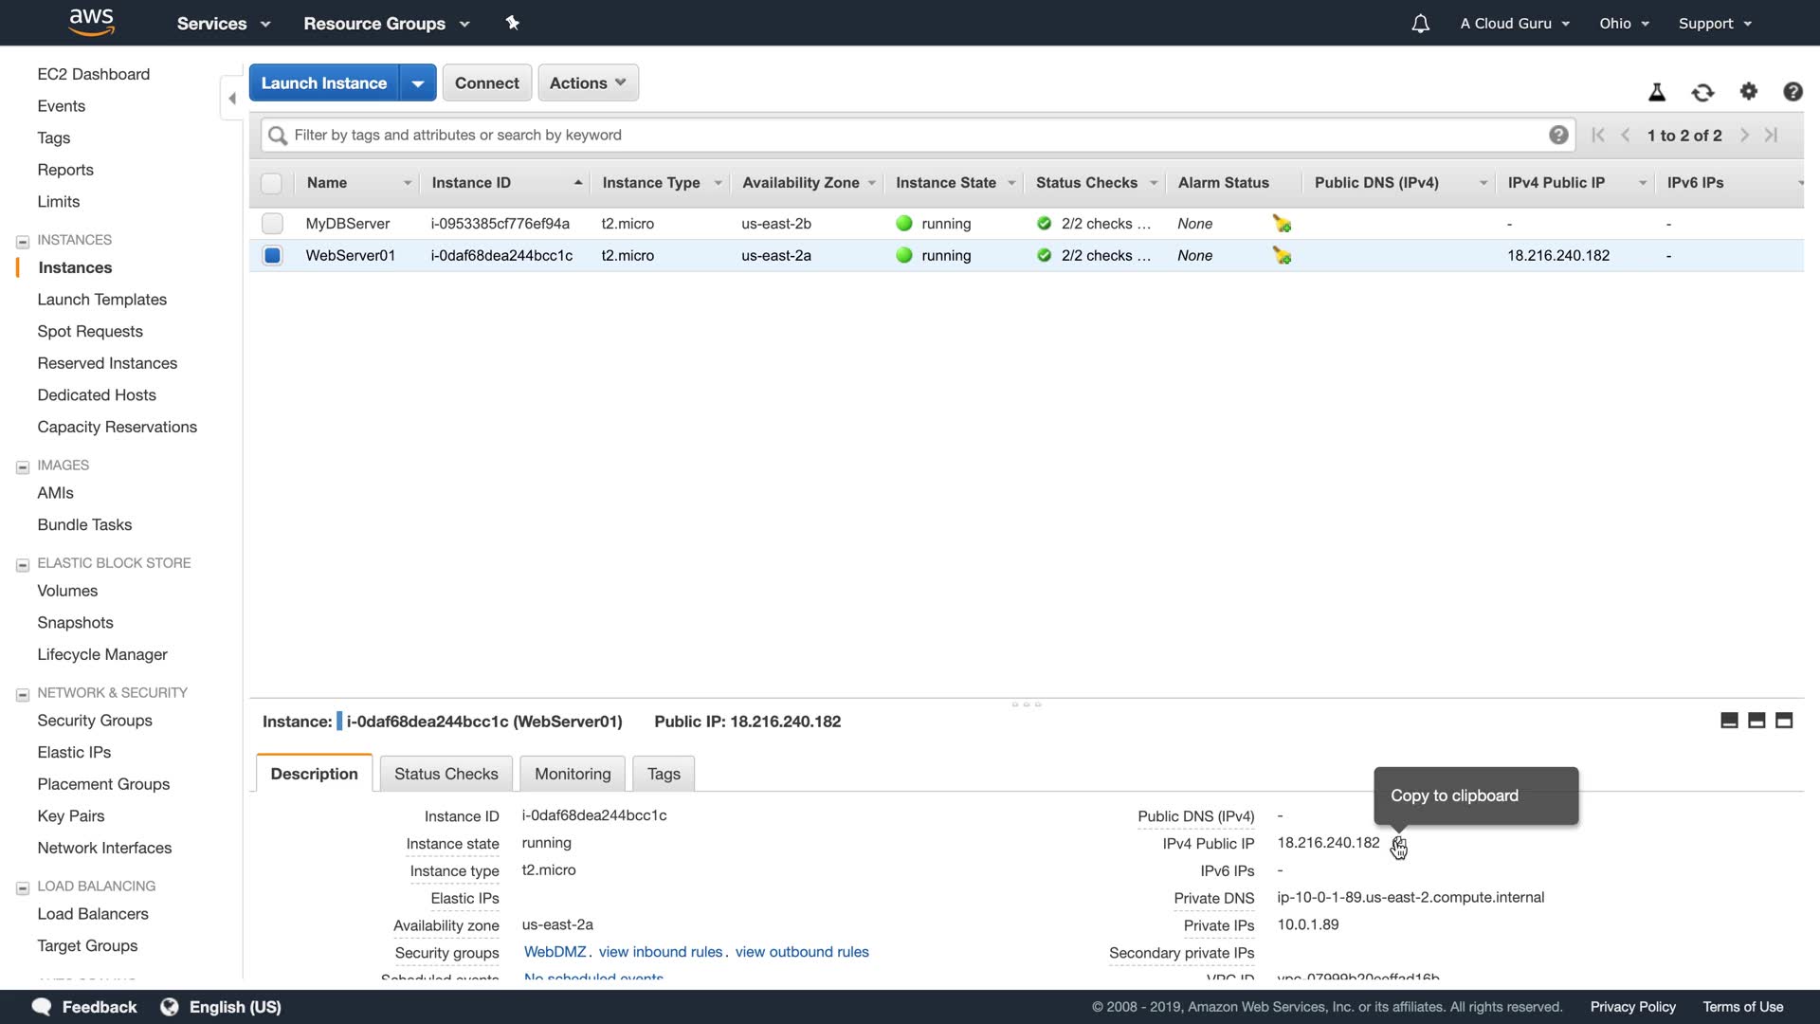
Task: Toggle the select-all header checkbox
Action: tap(271, 183)
